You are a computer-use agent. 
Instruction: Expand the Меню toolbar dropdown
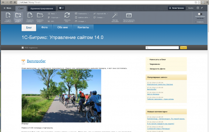[52, 14]
